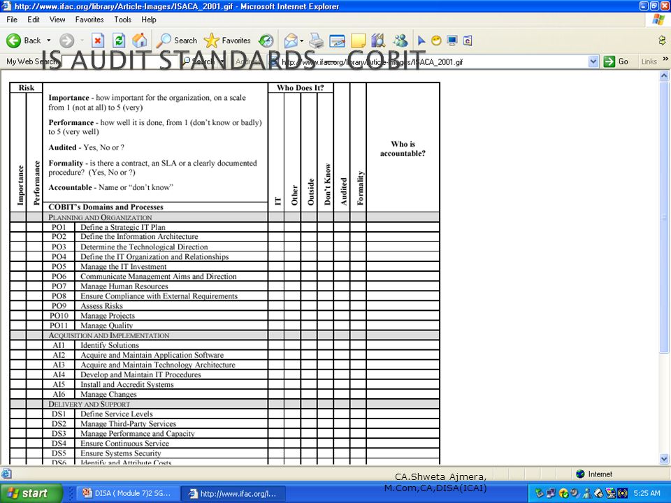Click 'Delivery and Support' section heading

pos(89,404)
